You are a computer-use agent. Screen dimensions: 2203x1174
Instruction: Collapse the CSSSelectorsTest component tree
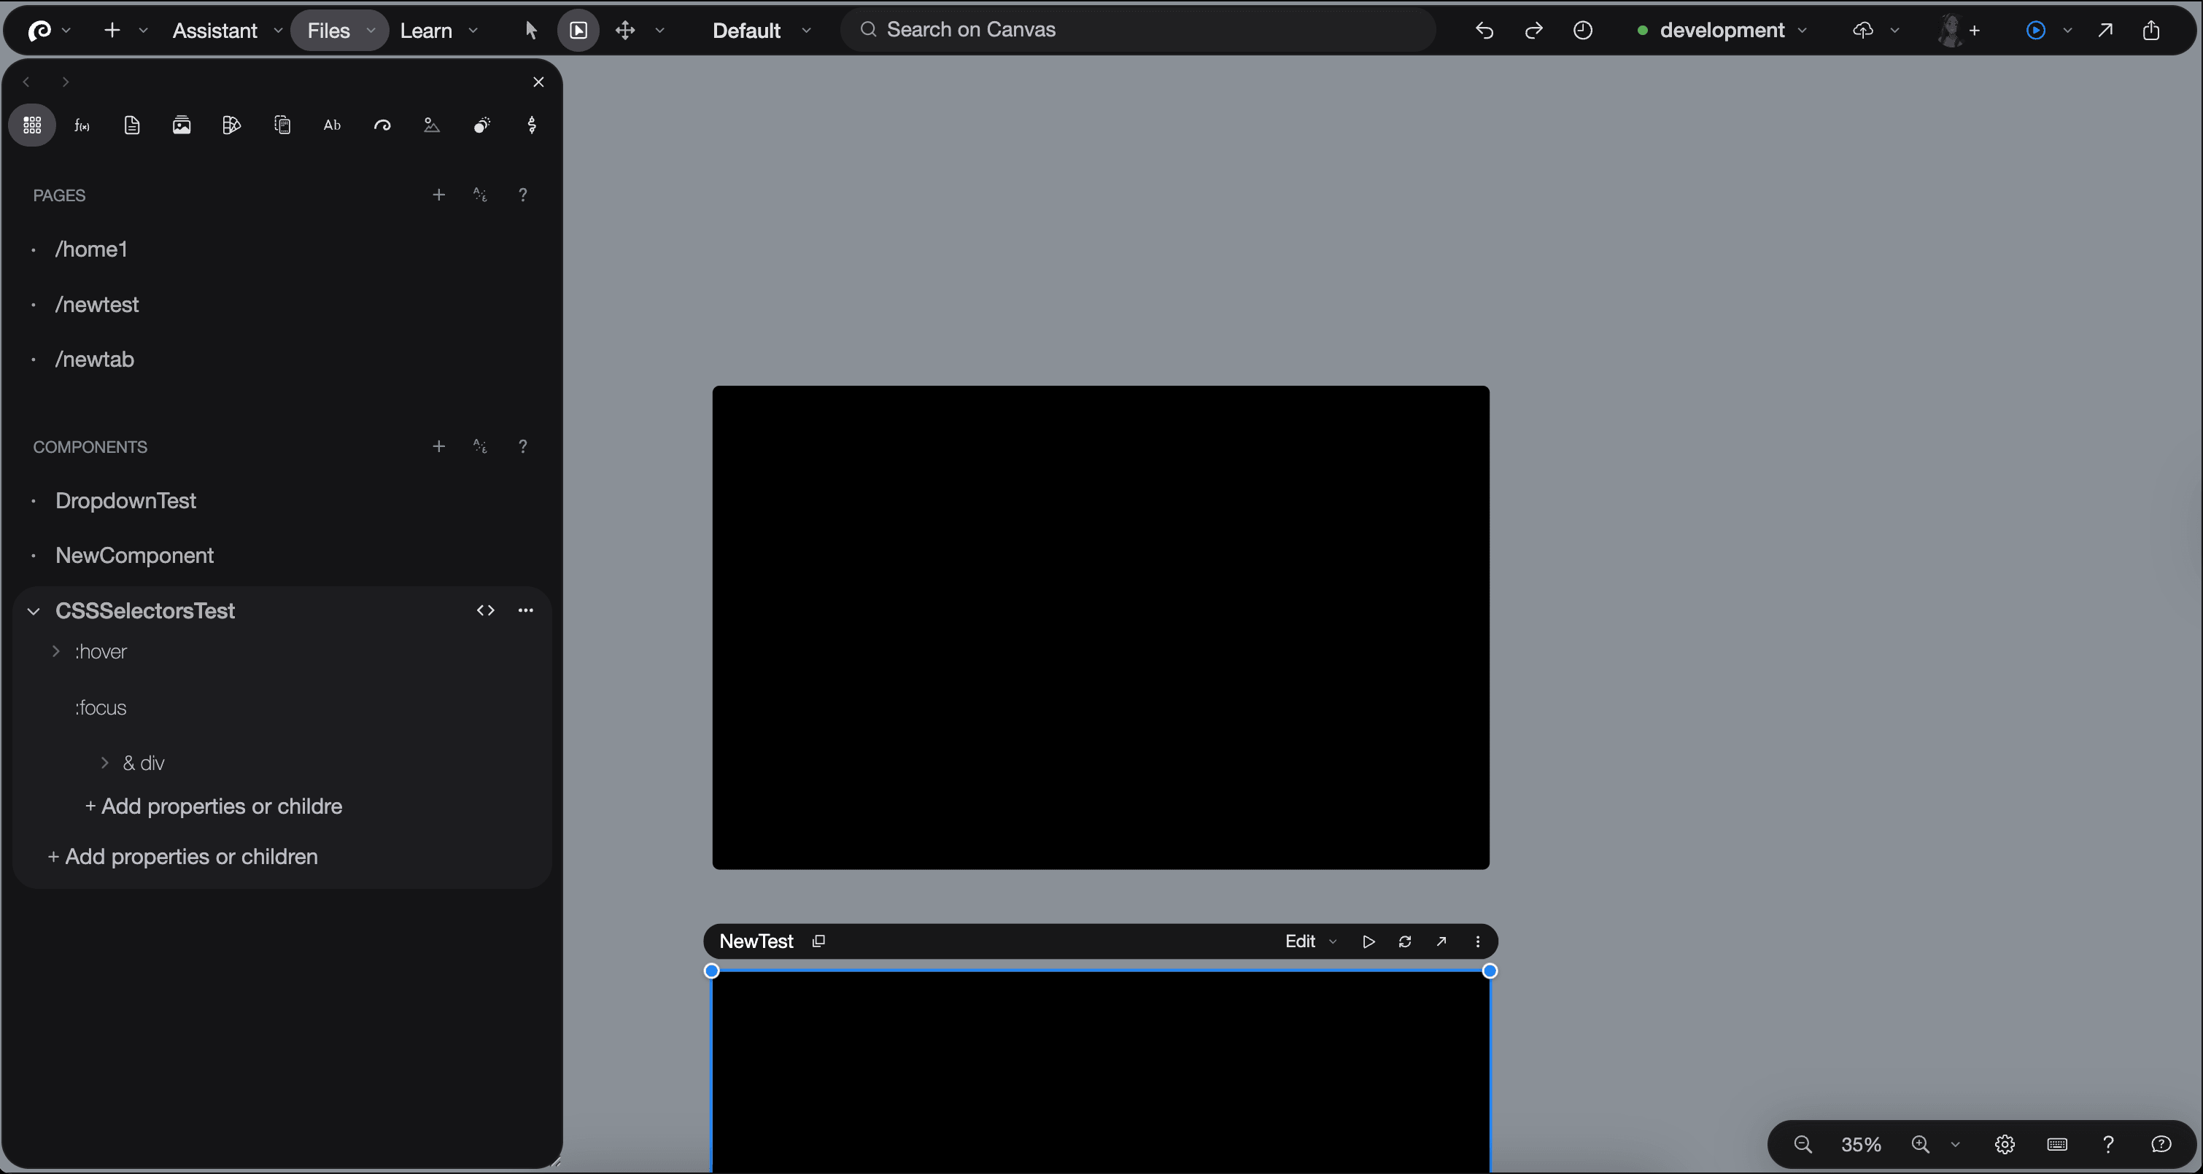coord(34,611)
